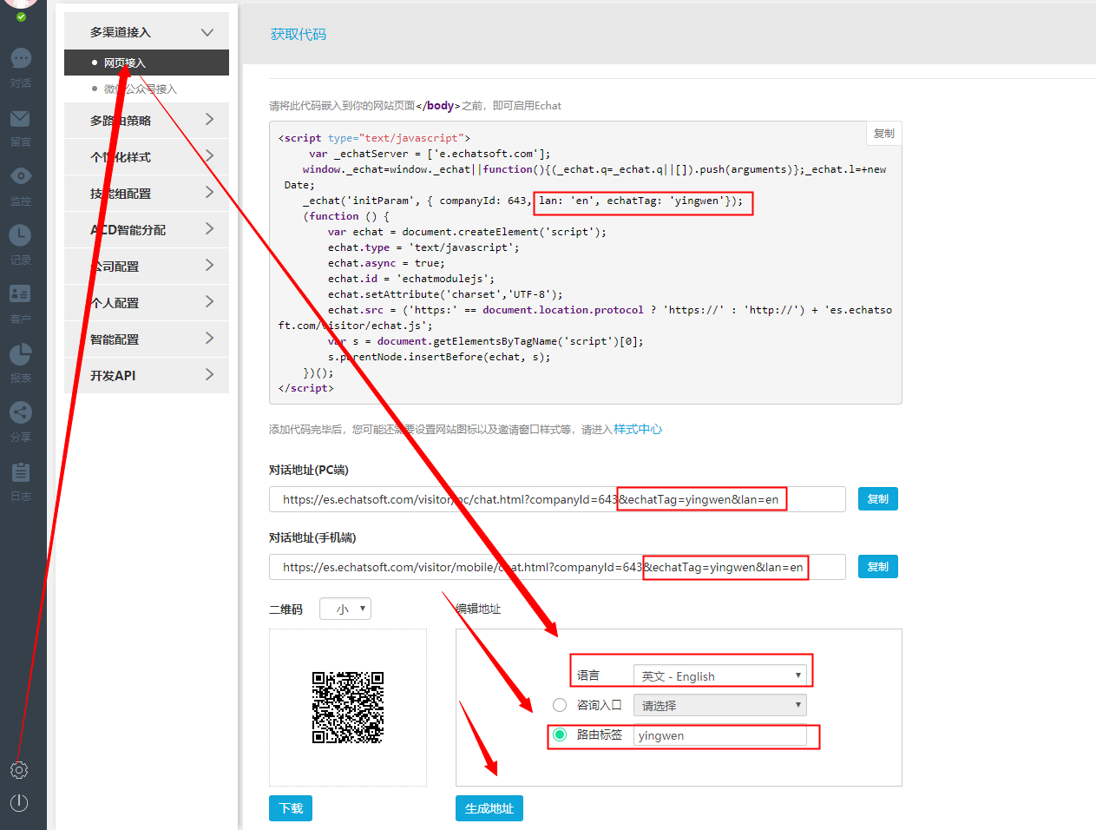Image resolution: width=1096 pixels, height=830 pixels.
Task: Click the echat.async = true code line
Action: (386, 263)
